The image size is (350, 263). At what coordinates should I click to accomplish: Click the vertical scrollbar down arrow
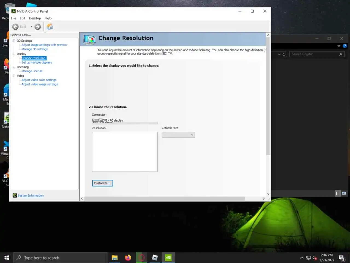click(268, 194)
